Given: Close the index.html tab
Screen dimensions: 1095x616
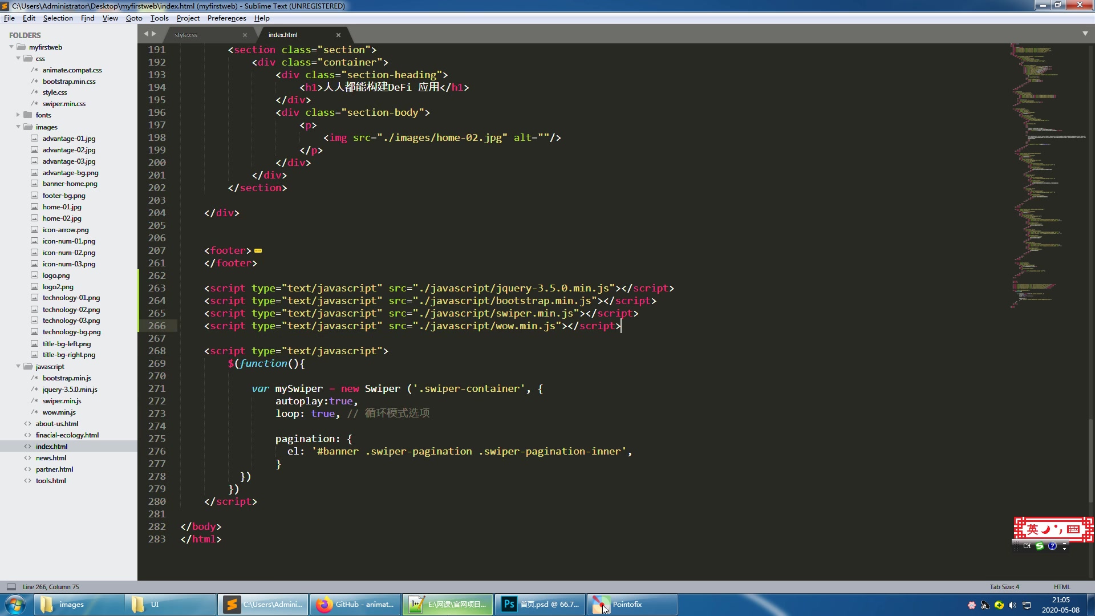Looking at the screenshot, I should point(338,35).
